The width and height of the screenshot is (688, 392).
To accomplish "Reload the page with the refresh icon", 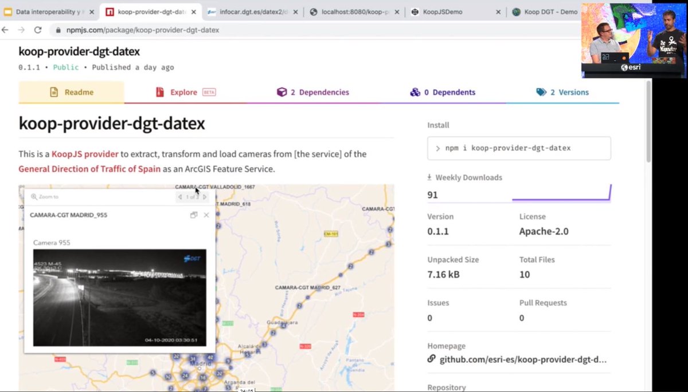I will click(38, 30).
